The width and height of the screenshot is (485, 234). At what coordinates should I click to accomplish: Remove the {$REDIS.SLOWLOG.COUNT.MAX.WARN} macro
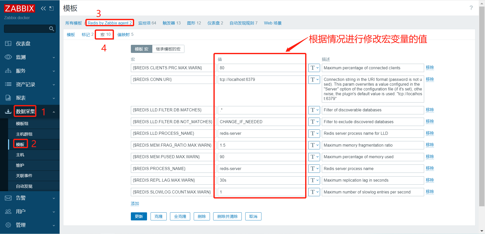[430, 191]
